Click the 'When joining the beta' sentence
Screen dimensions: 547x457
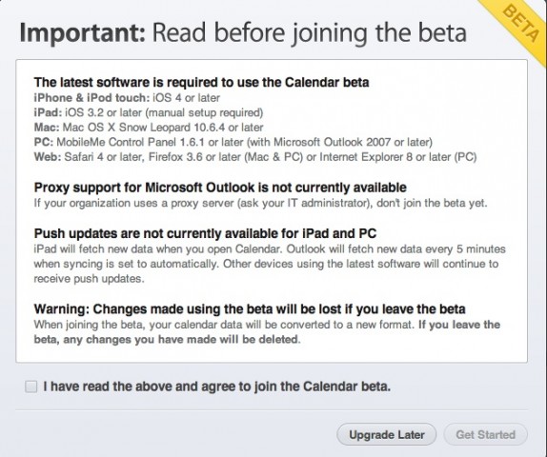(225, 325)
